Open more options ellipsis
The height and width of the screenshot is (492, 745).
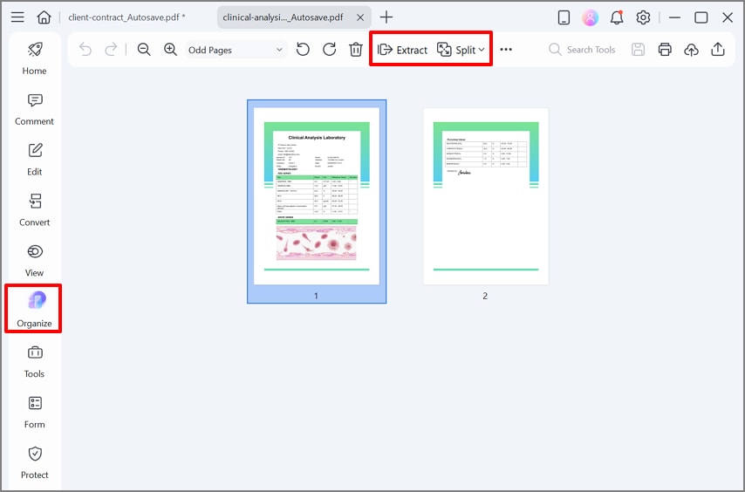[506, 50]
